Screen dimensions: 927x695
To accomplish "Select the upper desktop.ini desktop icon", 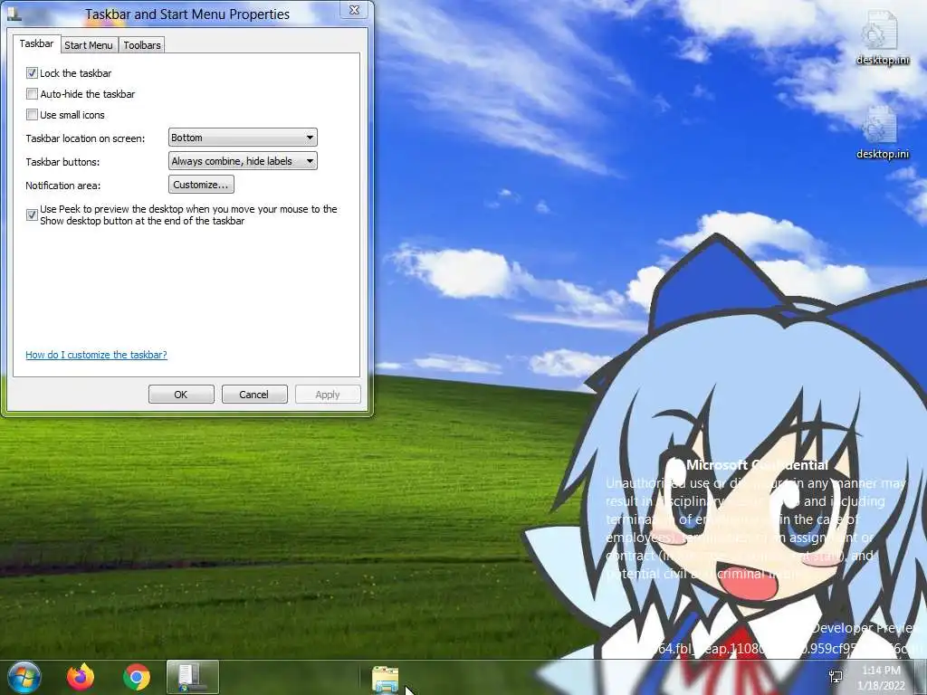I will pos(882,38).
